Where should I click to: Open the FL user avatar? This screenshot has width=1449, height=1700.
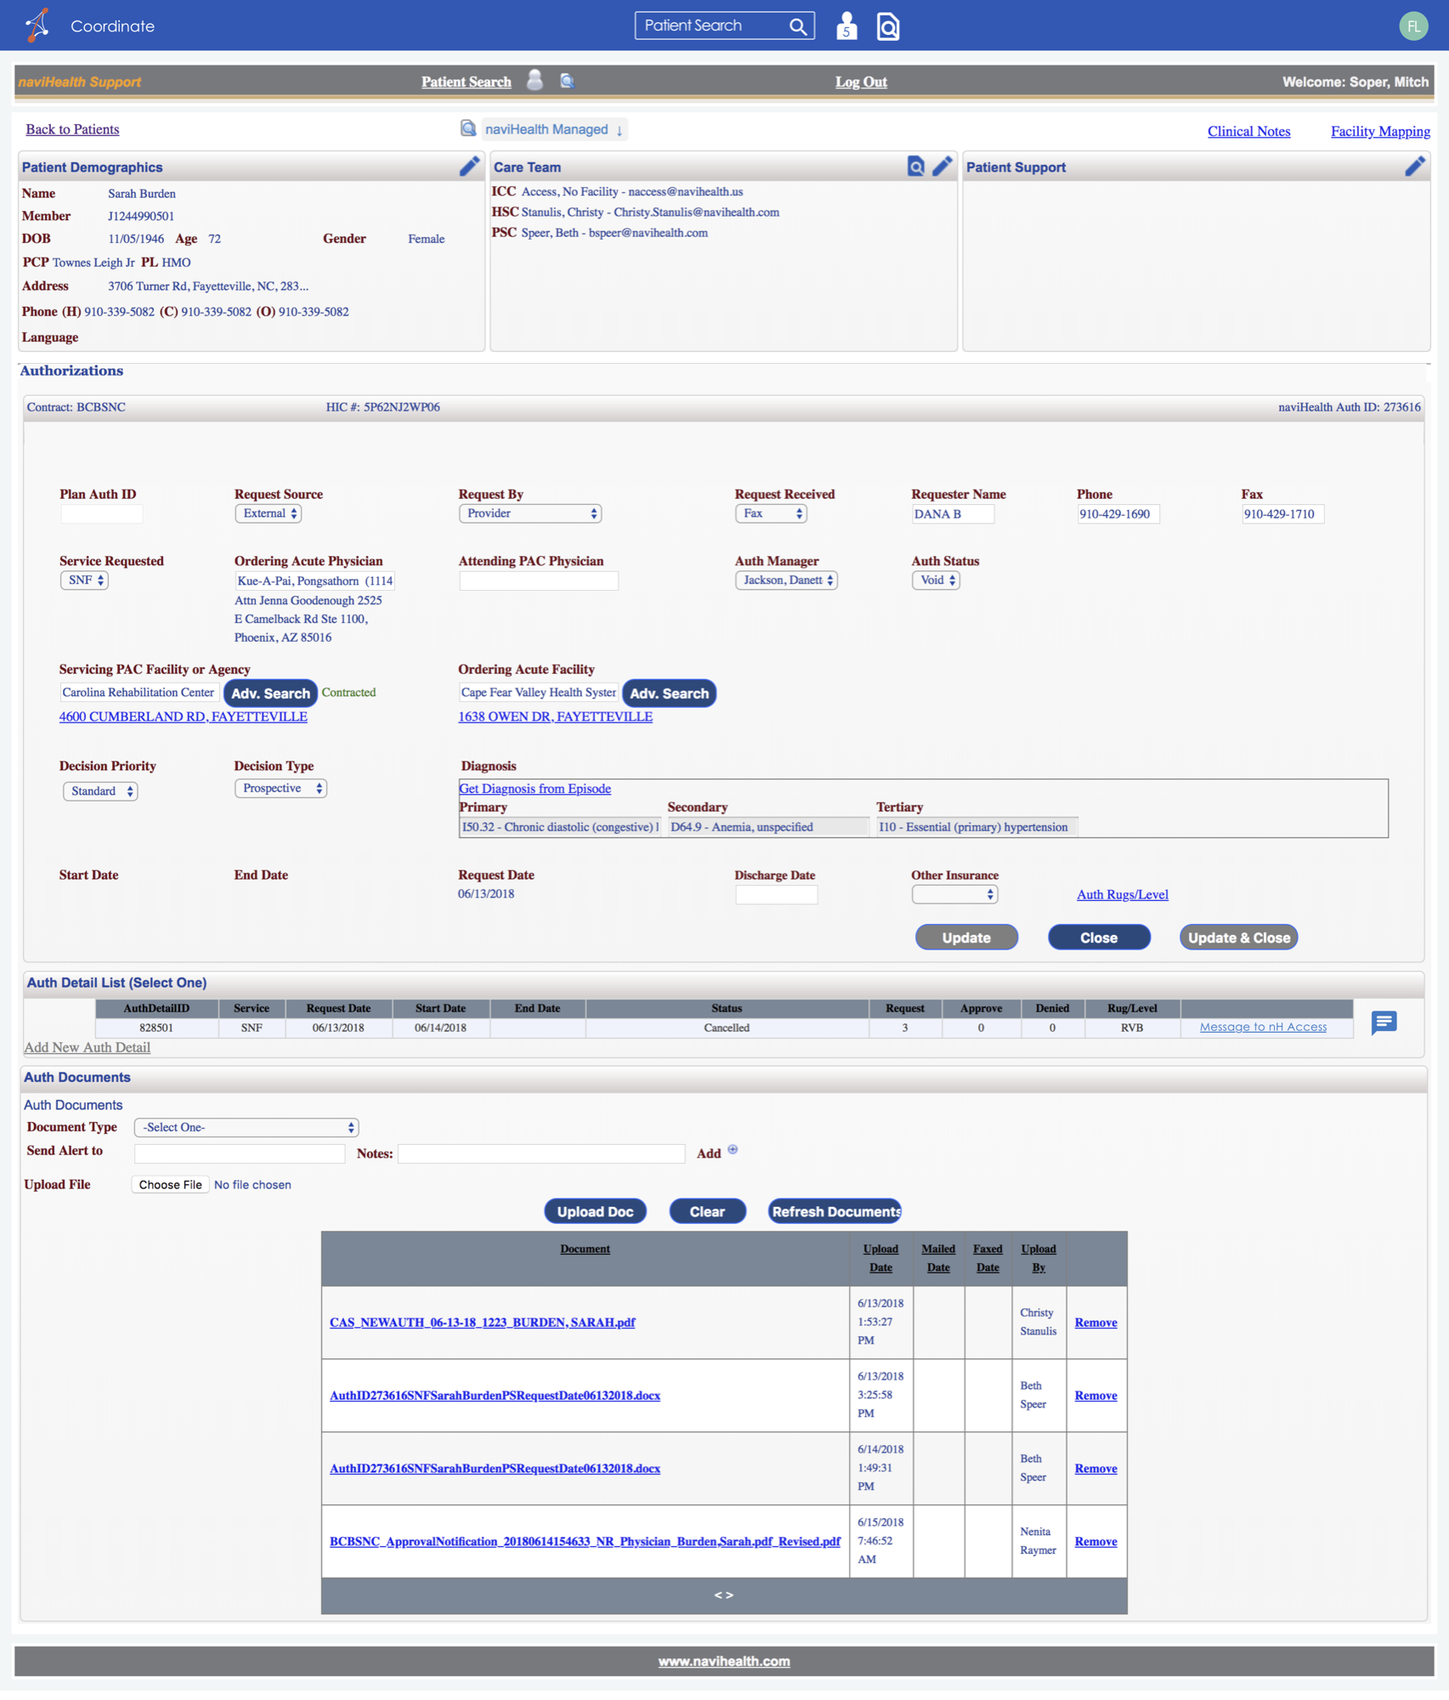click(x=1413, y=26)
